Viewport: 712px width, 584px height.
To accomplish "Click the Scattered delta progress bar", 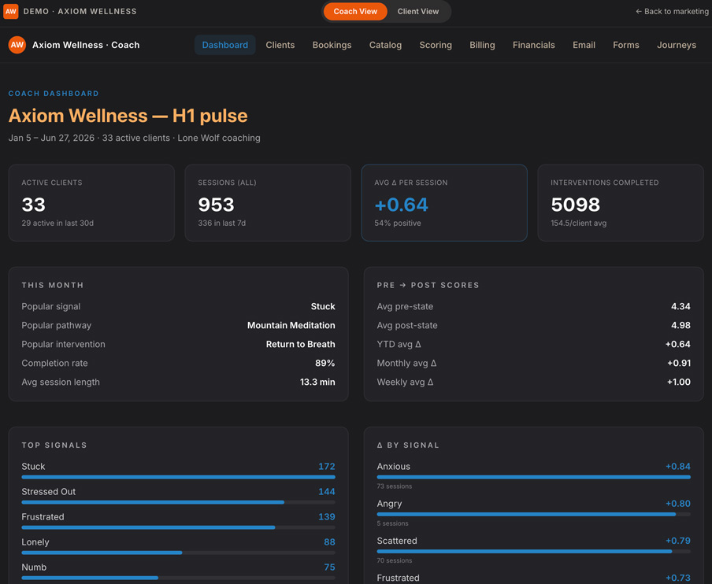I will pyautogui.click(x=533, y=551).
